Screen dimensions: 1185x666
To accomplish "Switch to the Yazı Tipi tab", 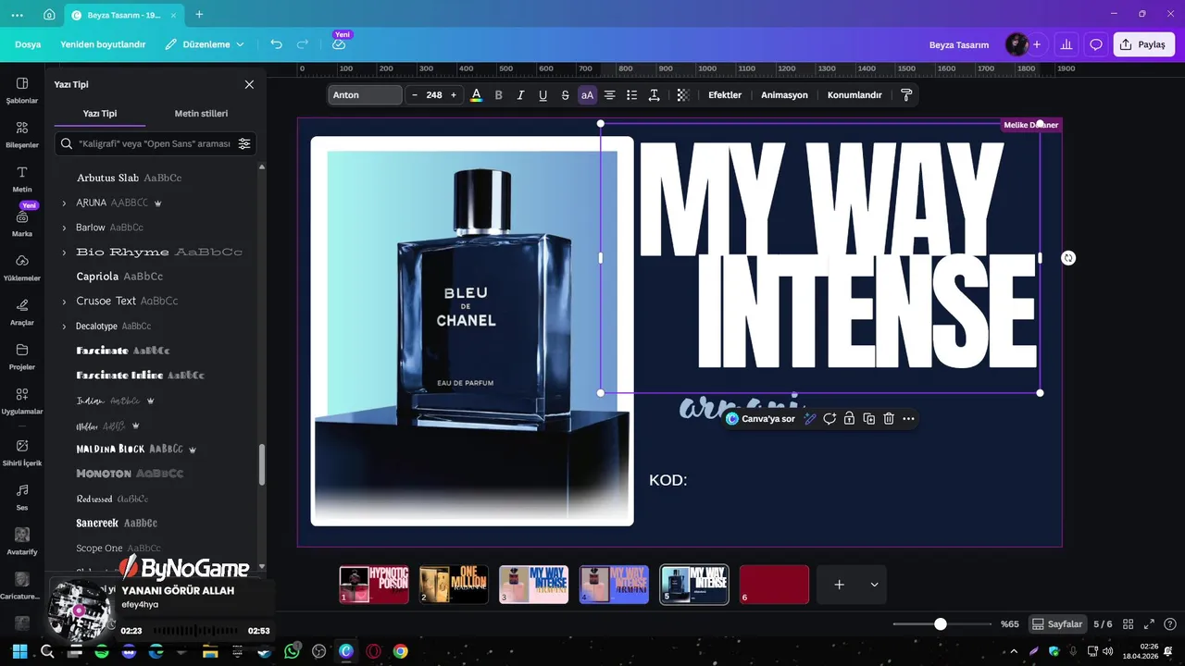I will pos(100,114).
